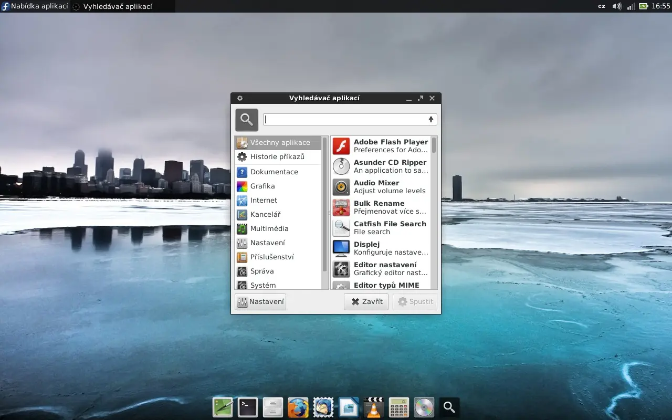The width and height of the screenshot is (672, 420).
Task: Start Thunderbird from the dock
Action: [323, 407]
